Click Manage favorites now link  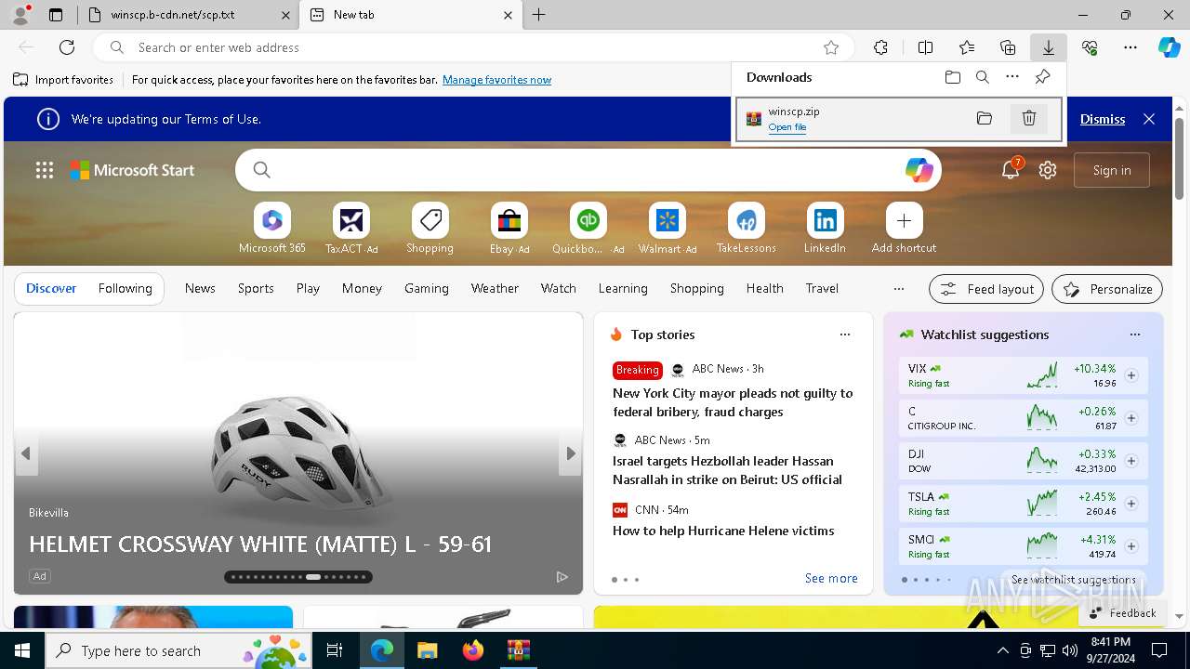(x=497, y=80)
